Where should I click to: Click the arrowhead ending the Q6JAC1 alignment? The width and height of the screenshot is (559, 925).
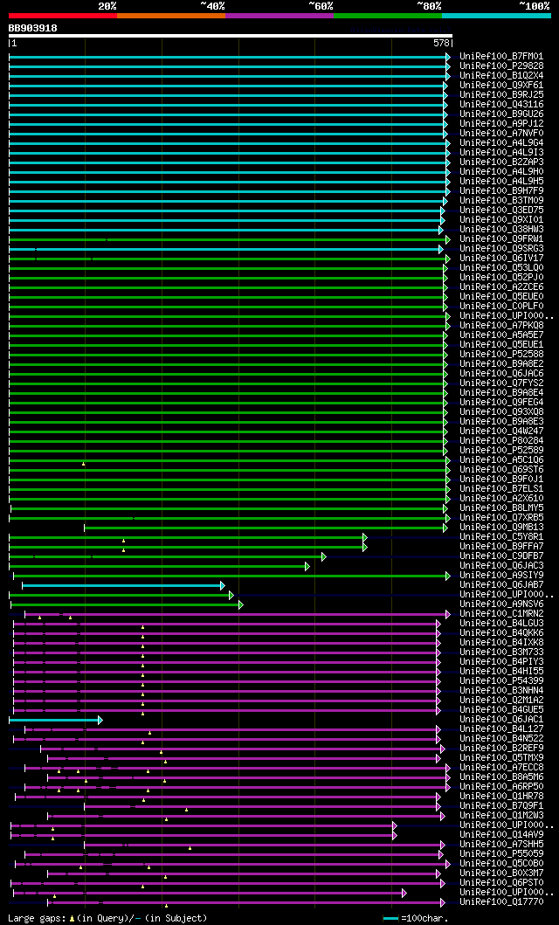coord(100,720)
